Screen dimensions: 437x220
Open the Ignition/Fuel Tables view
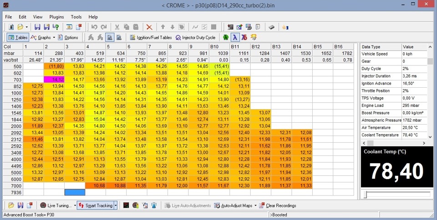click(151, 37)
